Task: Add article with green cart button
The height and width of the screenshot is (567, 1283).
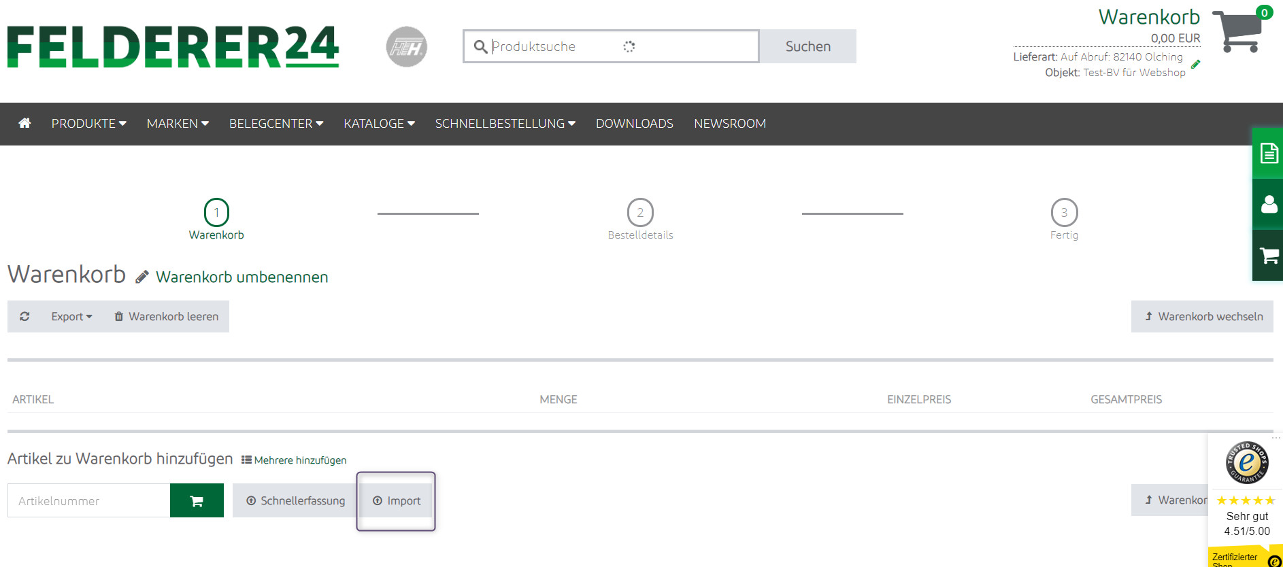Action: [197, 500]
